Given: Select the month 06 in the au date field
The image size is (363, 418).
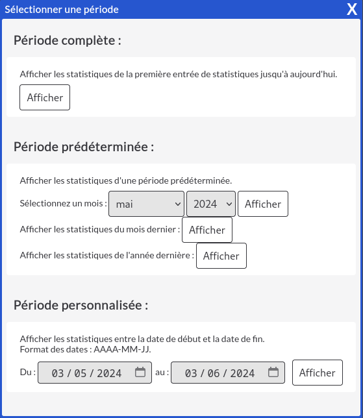Looking at the screenshot, I should coord(214,373).
